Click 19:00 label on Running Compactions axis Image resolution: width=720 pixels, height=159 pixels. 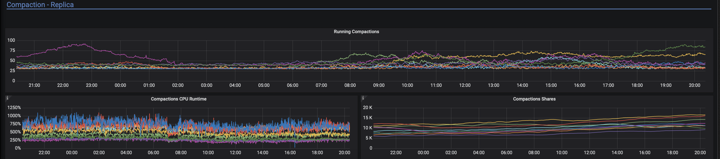666,85
